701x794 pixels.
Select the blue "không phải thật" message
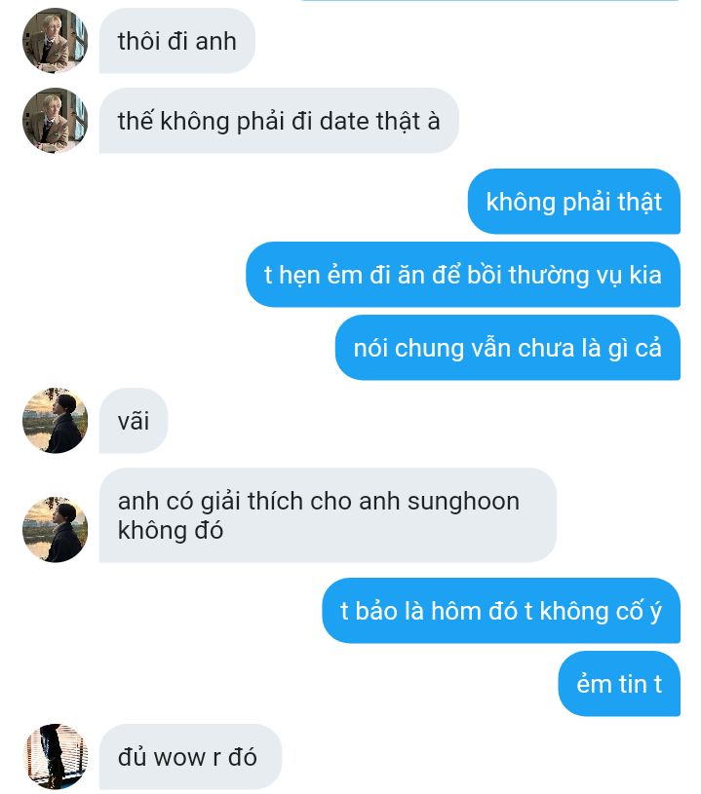coord(574,201)
